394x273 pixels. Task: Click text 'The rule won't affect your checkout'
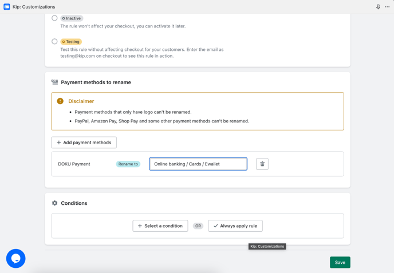coord(123,26)
